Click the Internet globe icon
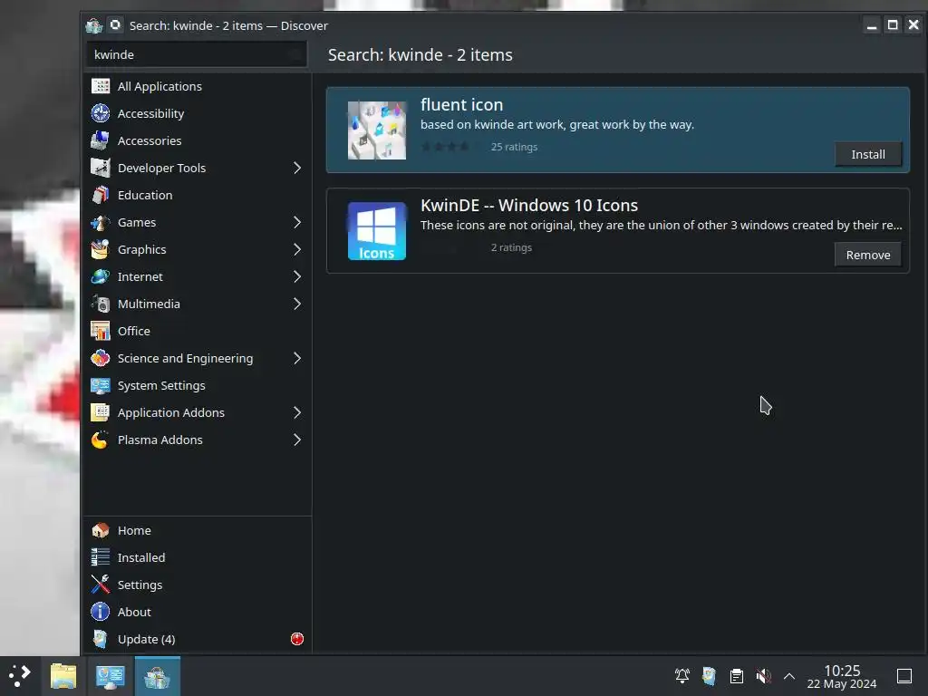This screenshot has height=696, width=928. [x=100, y=276]
